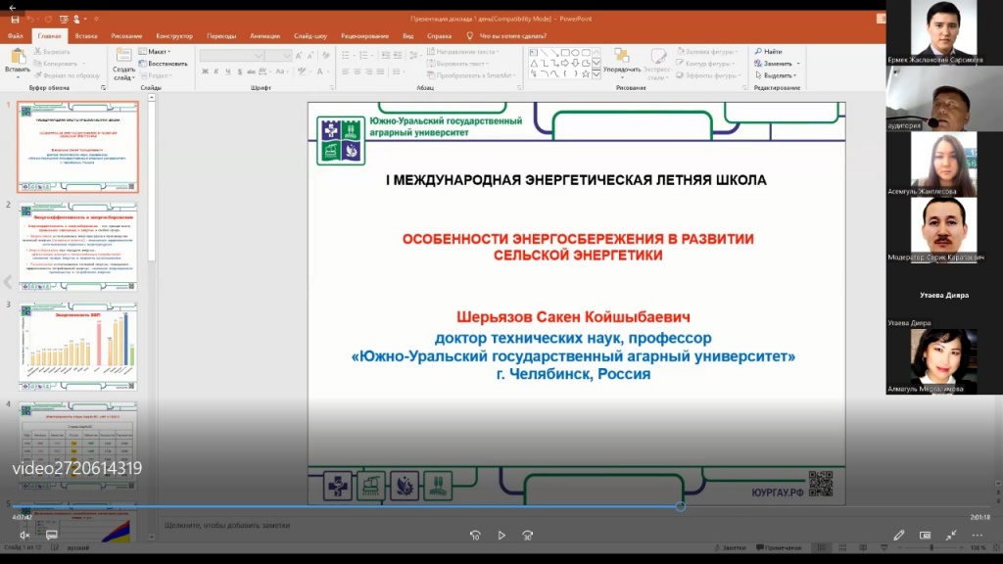Click the Заменить replace button
The image size is (1003, 564).
pyautogui.click(x=777, y=64)
